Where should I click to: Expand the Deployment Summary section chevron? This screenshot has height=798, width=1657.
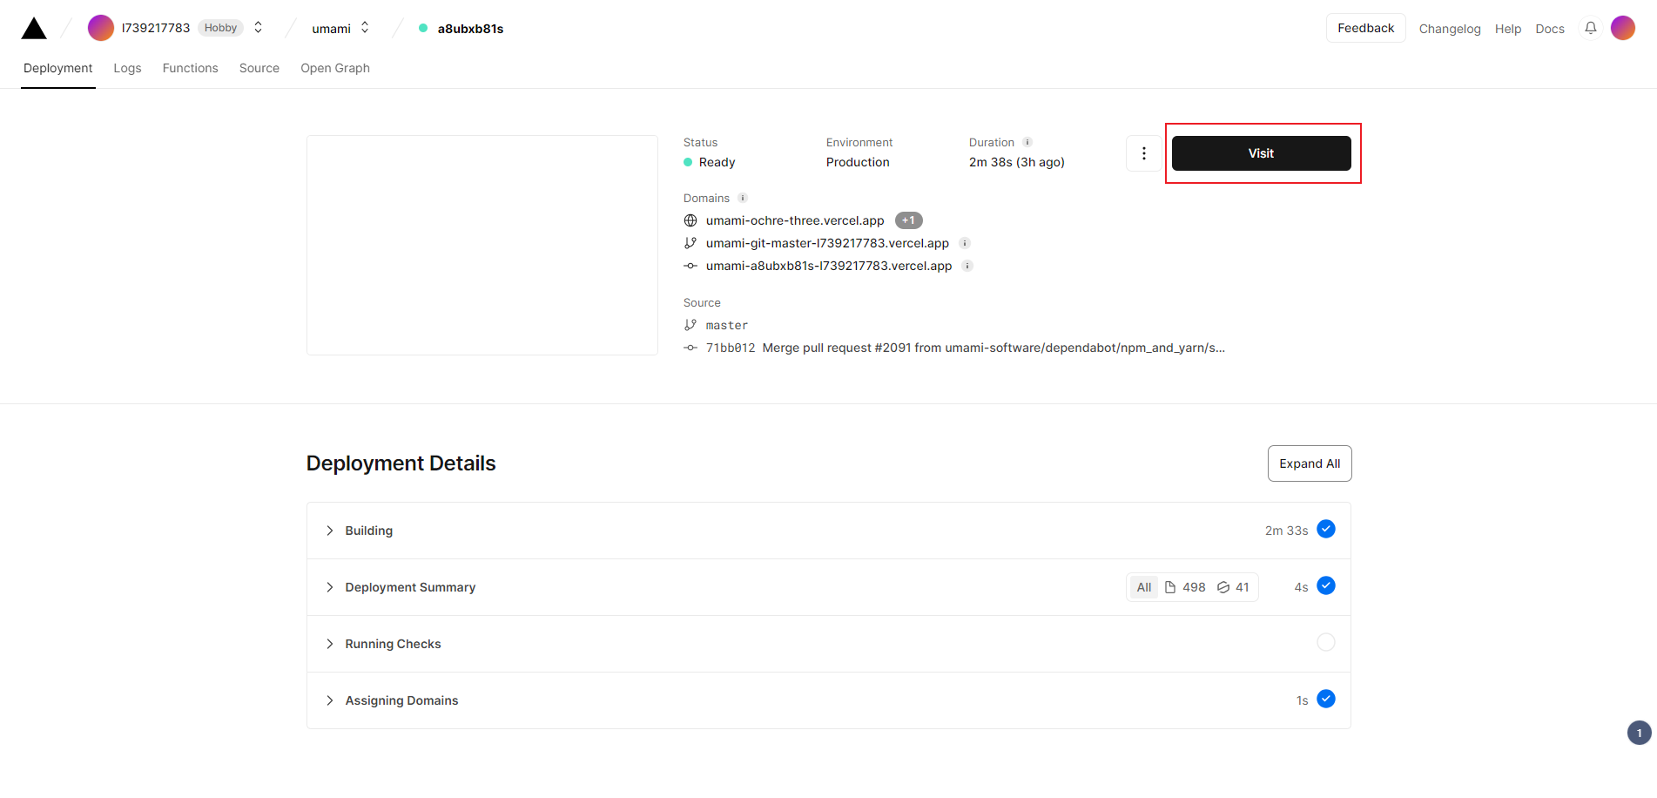[x=329, y=587]
